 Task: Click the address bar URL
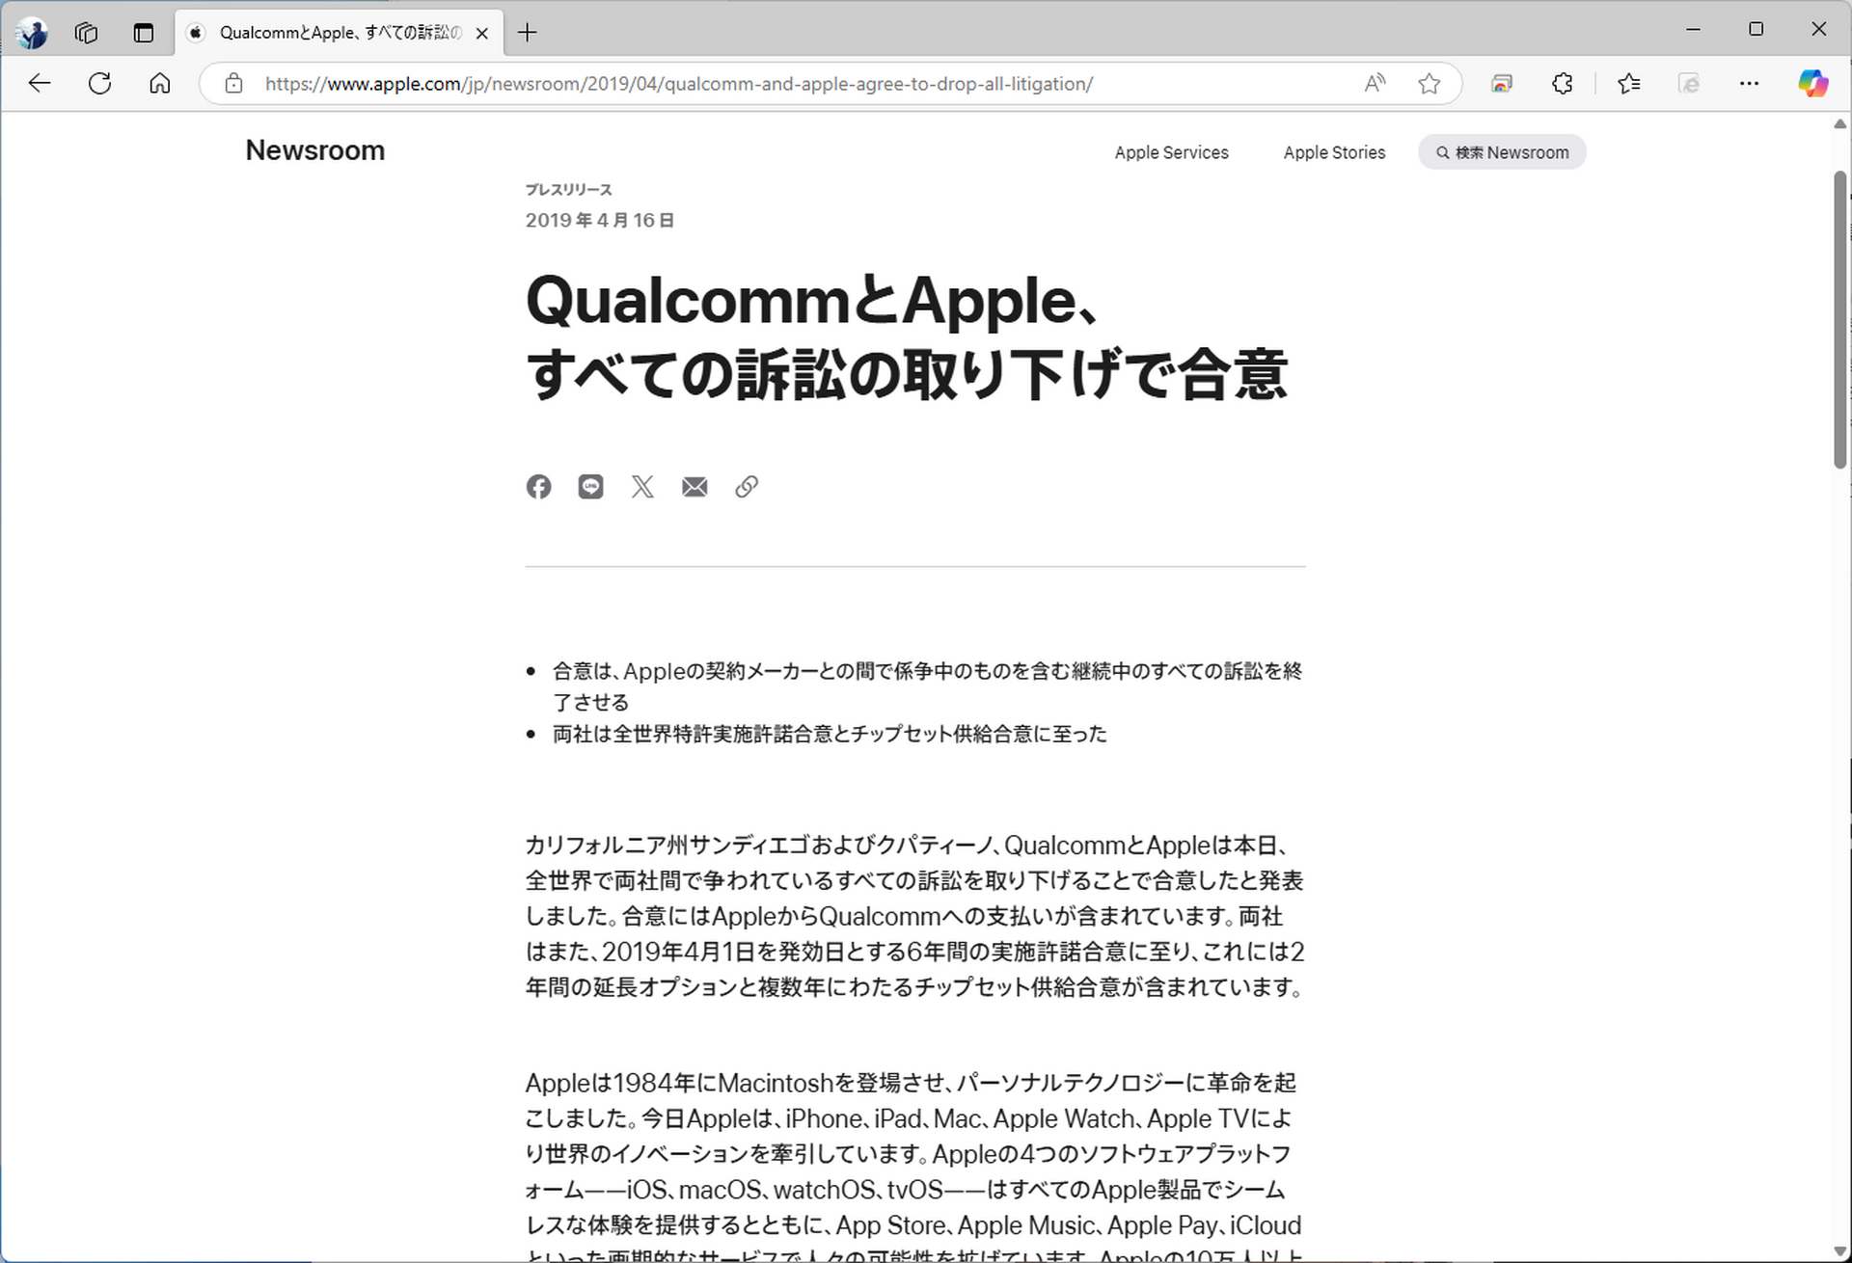point(679,84)
